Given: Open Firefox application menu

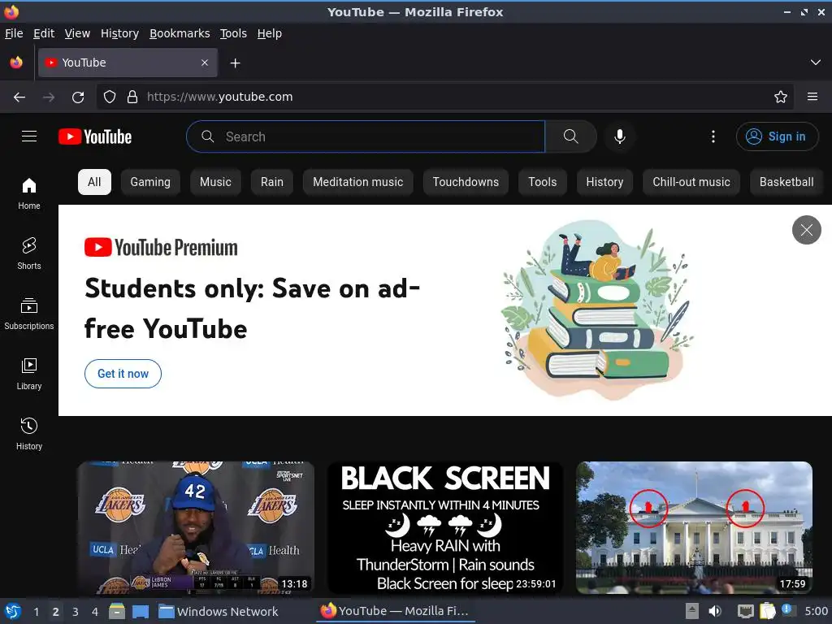Looking at the screenshot, I should pos(812,97).
